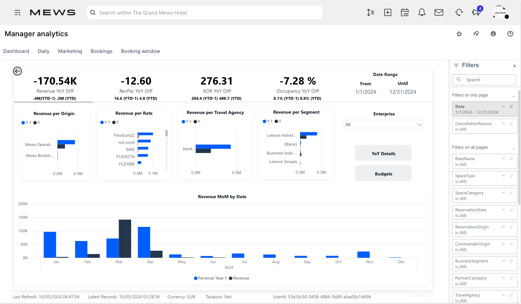Image resolution: width=521 pixels, height=304 pixels.
Task: Click the MEWS logo
Action: (x=53, y=13)
